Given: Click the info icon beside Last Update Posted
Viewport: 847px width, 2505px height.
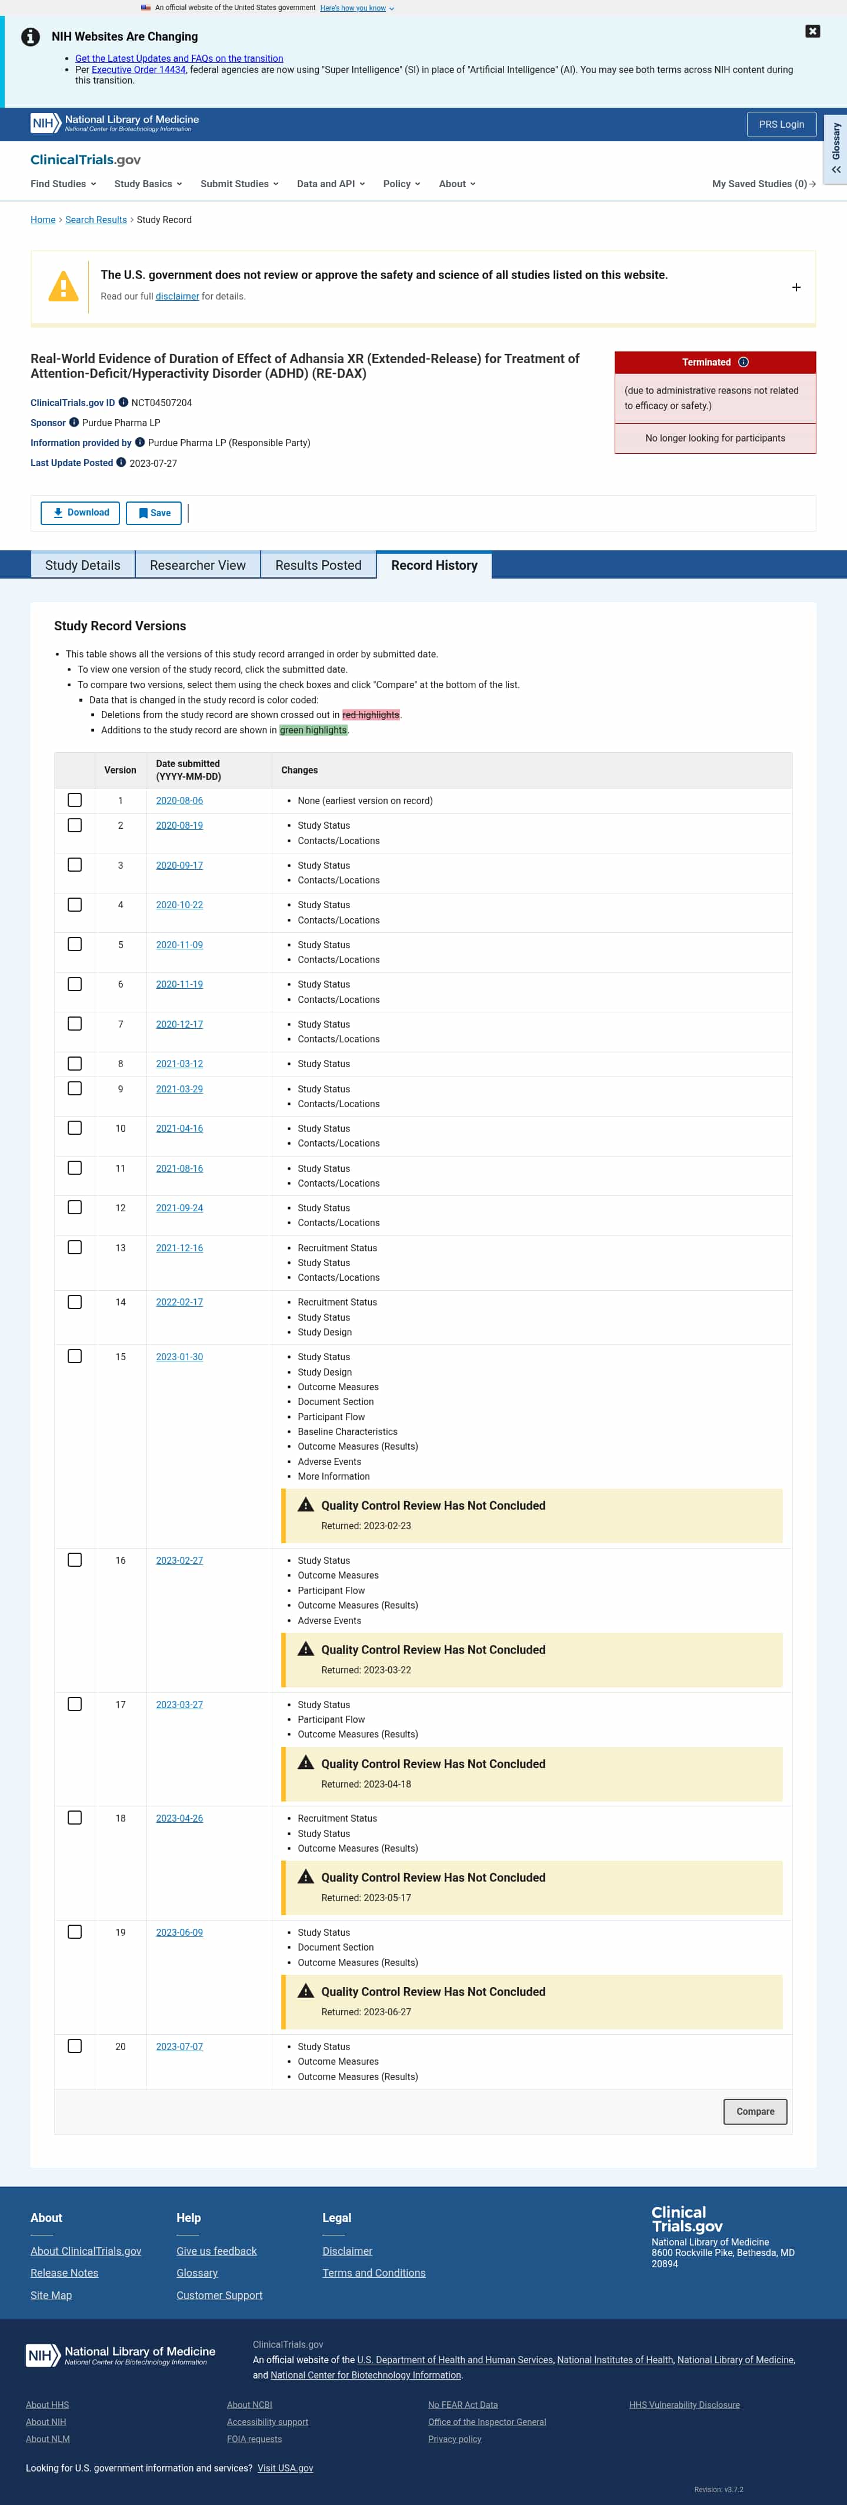Looking at the screenshot, I should [x=121, y=463].
